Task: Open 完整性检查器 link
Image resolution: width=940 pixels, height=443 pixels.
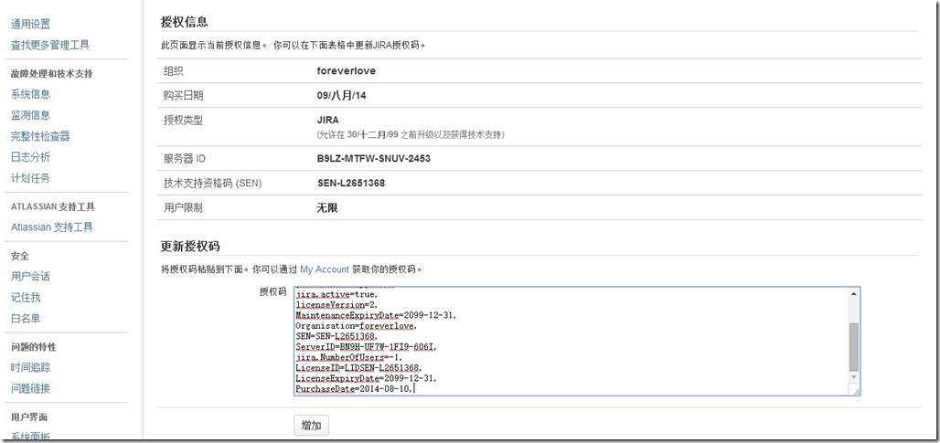Action: tap(40, 136)
